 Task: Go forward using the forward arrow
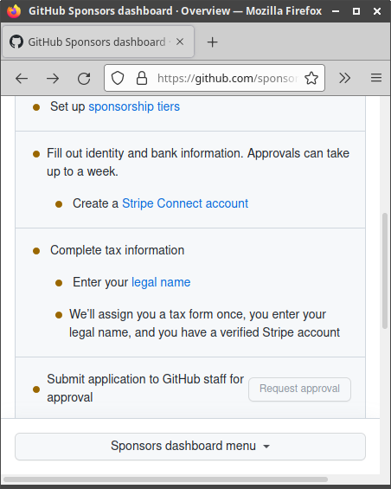(x=53, y=78)
